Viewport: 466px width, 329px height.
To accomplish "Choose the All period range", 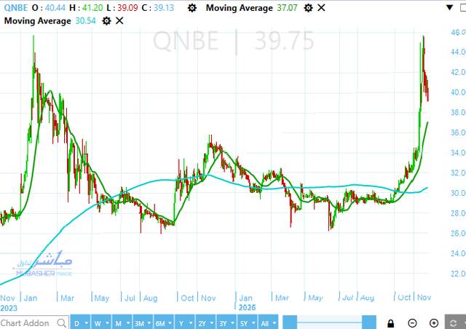I will pos(266,322).
